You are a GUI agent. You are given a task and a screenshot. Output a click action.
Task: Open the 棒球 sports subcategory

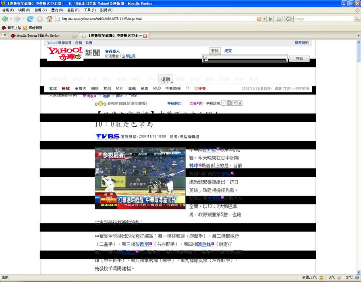coord(66,88)
